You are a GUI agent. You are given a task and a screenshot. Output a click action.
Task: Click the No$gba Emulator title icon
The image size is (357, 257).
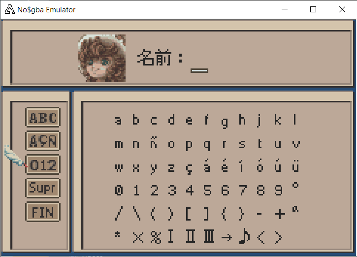pos(9,9)
